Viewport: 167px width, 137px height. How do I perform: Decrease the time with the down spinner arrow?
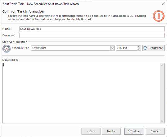pyautogui.click(x=139, y=49)
